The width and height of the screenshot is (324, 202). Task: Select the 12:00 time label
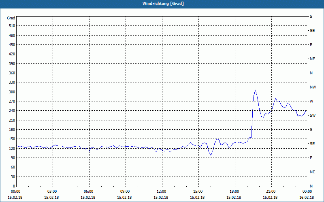(162, 191)
